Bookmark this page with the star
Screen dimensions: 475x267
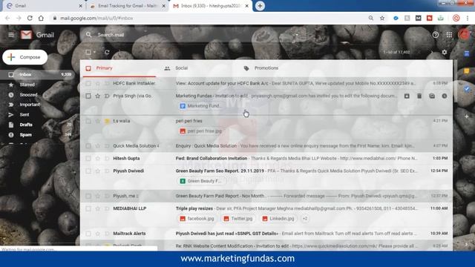pyautogui.click(x=382, y=18)
